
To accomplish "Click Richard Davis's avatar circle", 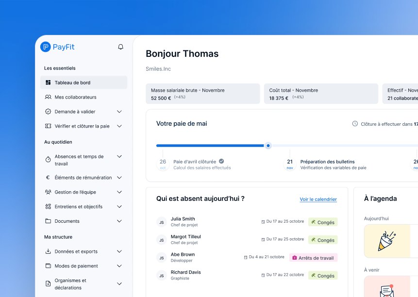I will (162, 276).
